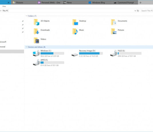Open the Videos folder icon
Viewport: 153px width, 132px height.
[36, 41]
